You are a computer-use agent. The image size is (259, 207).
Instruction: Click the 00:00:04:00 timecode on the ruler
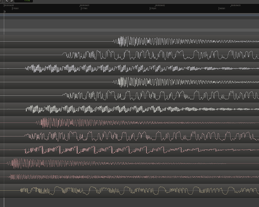[x=9, y=5]
